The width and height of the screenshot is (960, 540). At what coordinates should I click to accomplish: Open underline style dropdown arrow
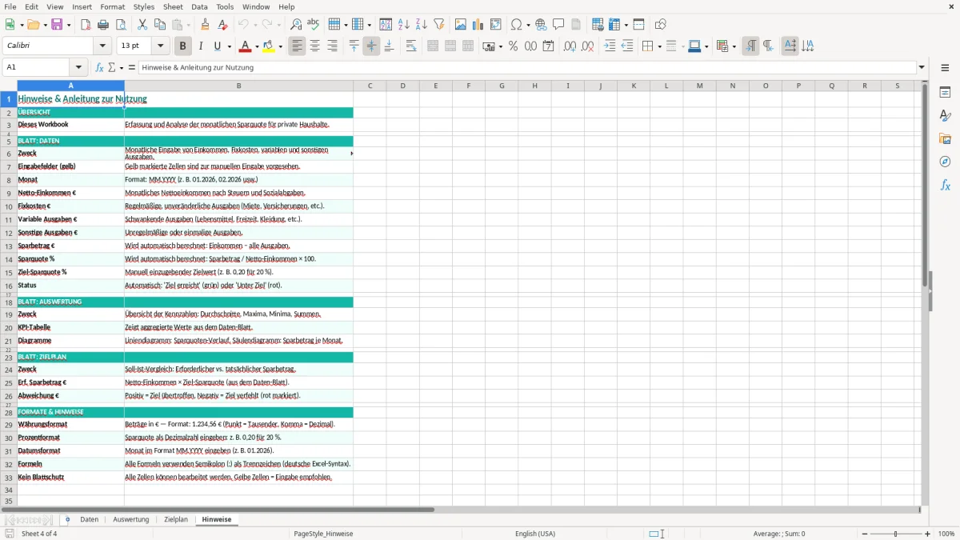pos(228,46)
